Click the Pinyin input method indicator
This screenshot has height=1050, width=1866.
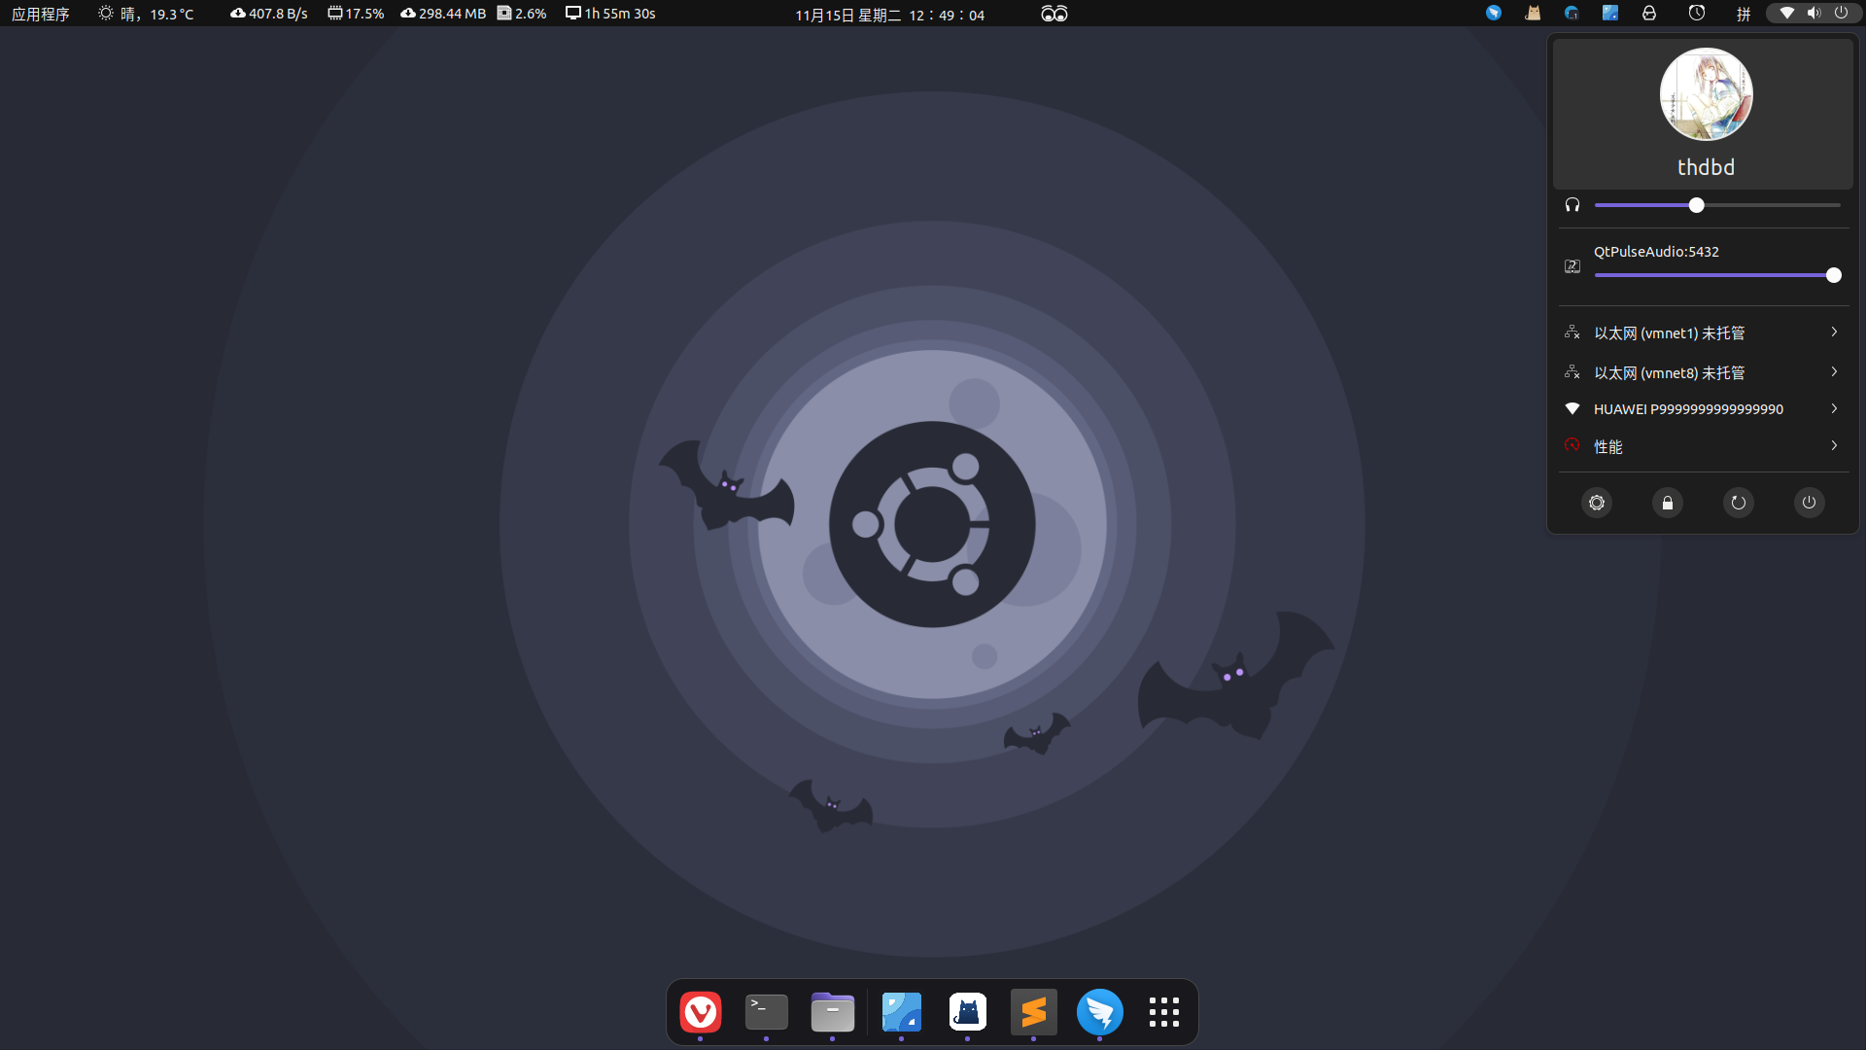click(1744, 14)
